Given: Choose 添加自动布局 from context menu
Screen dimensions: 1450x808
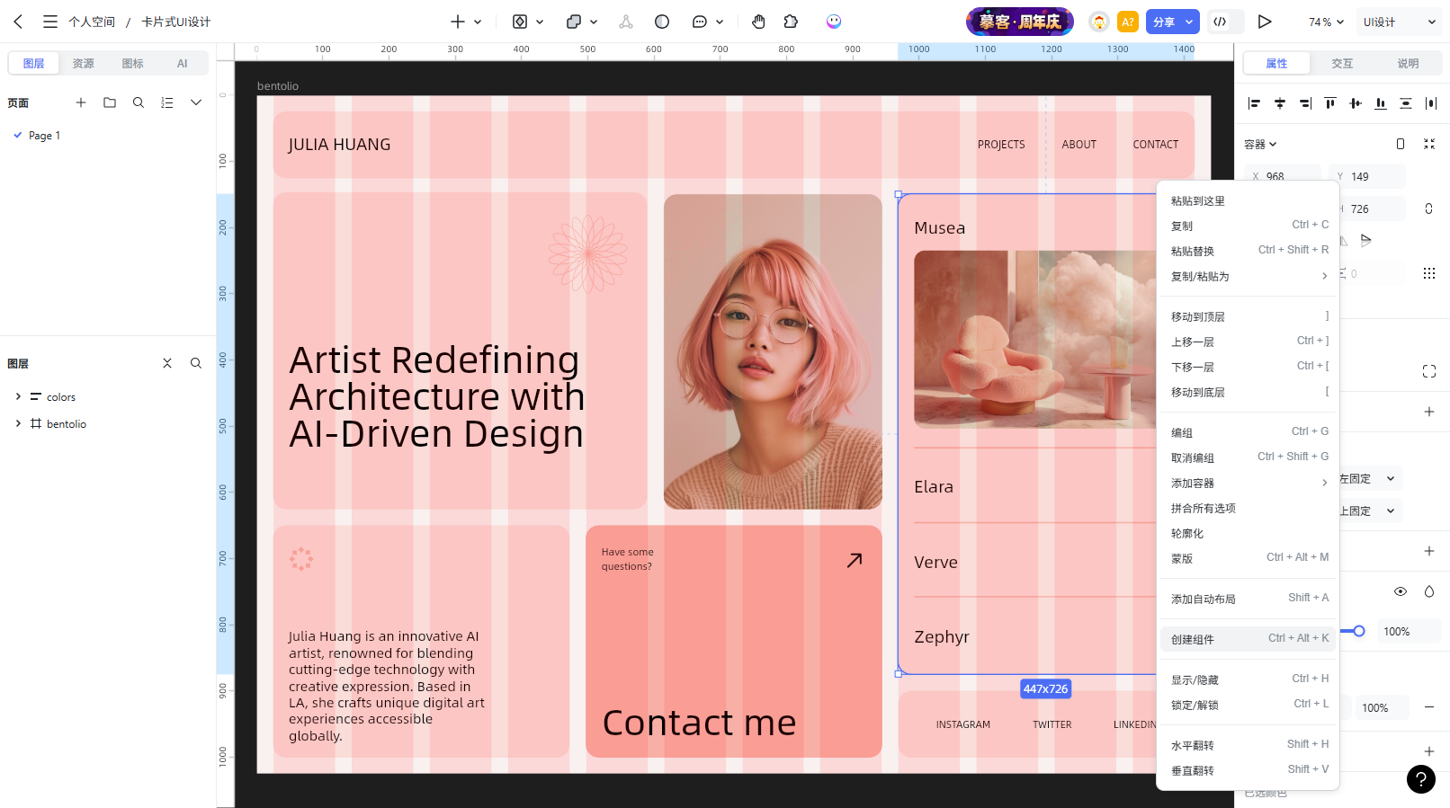Looking at the screenshot, I should (x=1248, y=599).
